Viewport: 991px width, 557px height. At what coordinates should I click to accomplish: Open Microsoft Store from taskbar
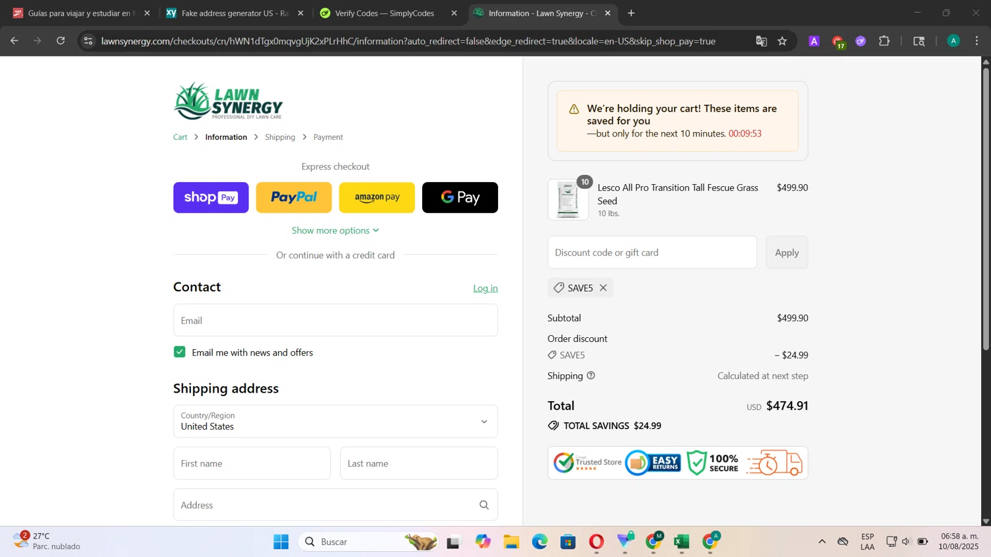coord(568,542)
